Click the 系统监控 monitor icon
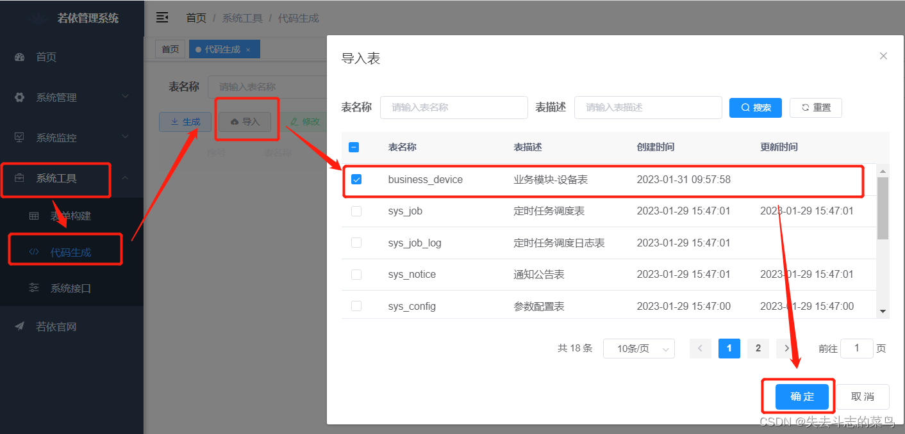905x434 pixels. click(x=19, y=138)
